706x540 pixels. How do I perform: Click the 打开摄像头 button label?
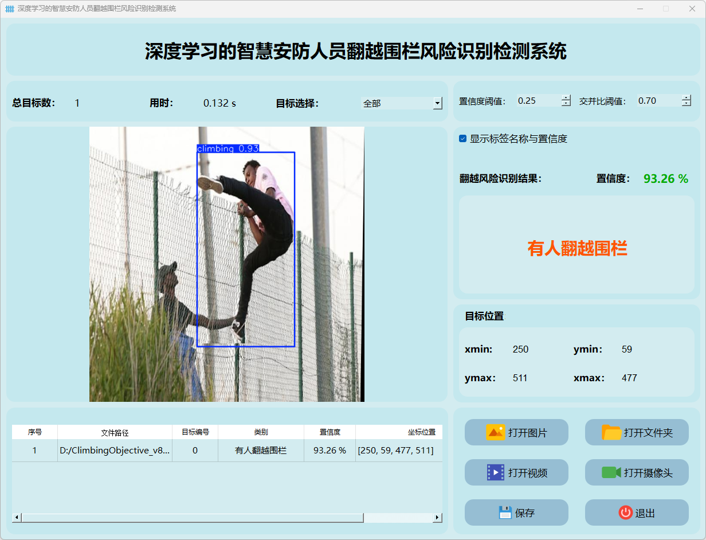tap(648, 473)
